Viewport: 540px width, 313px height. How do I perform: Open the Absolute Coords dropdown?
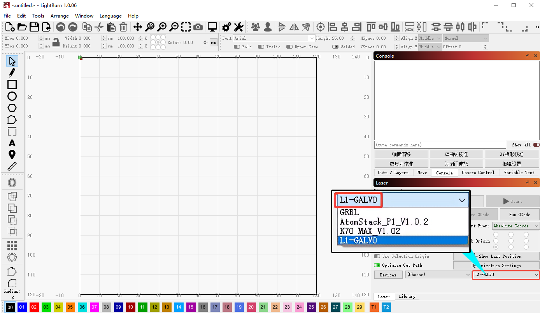tap(516, 226)
